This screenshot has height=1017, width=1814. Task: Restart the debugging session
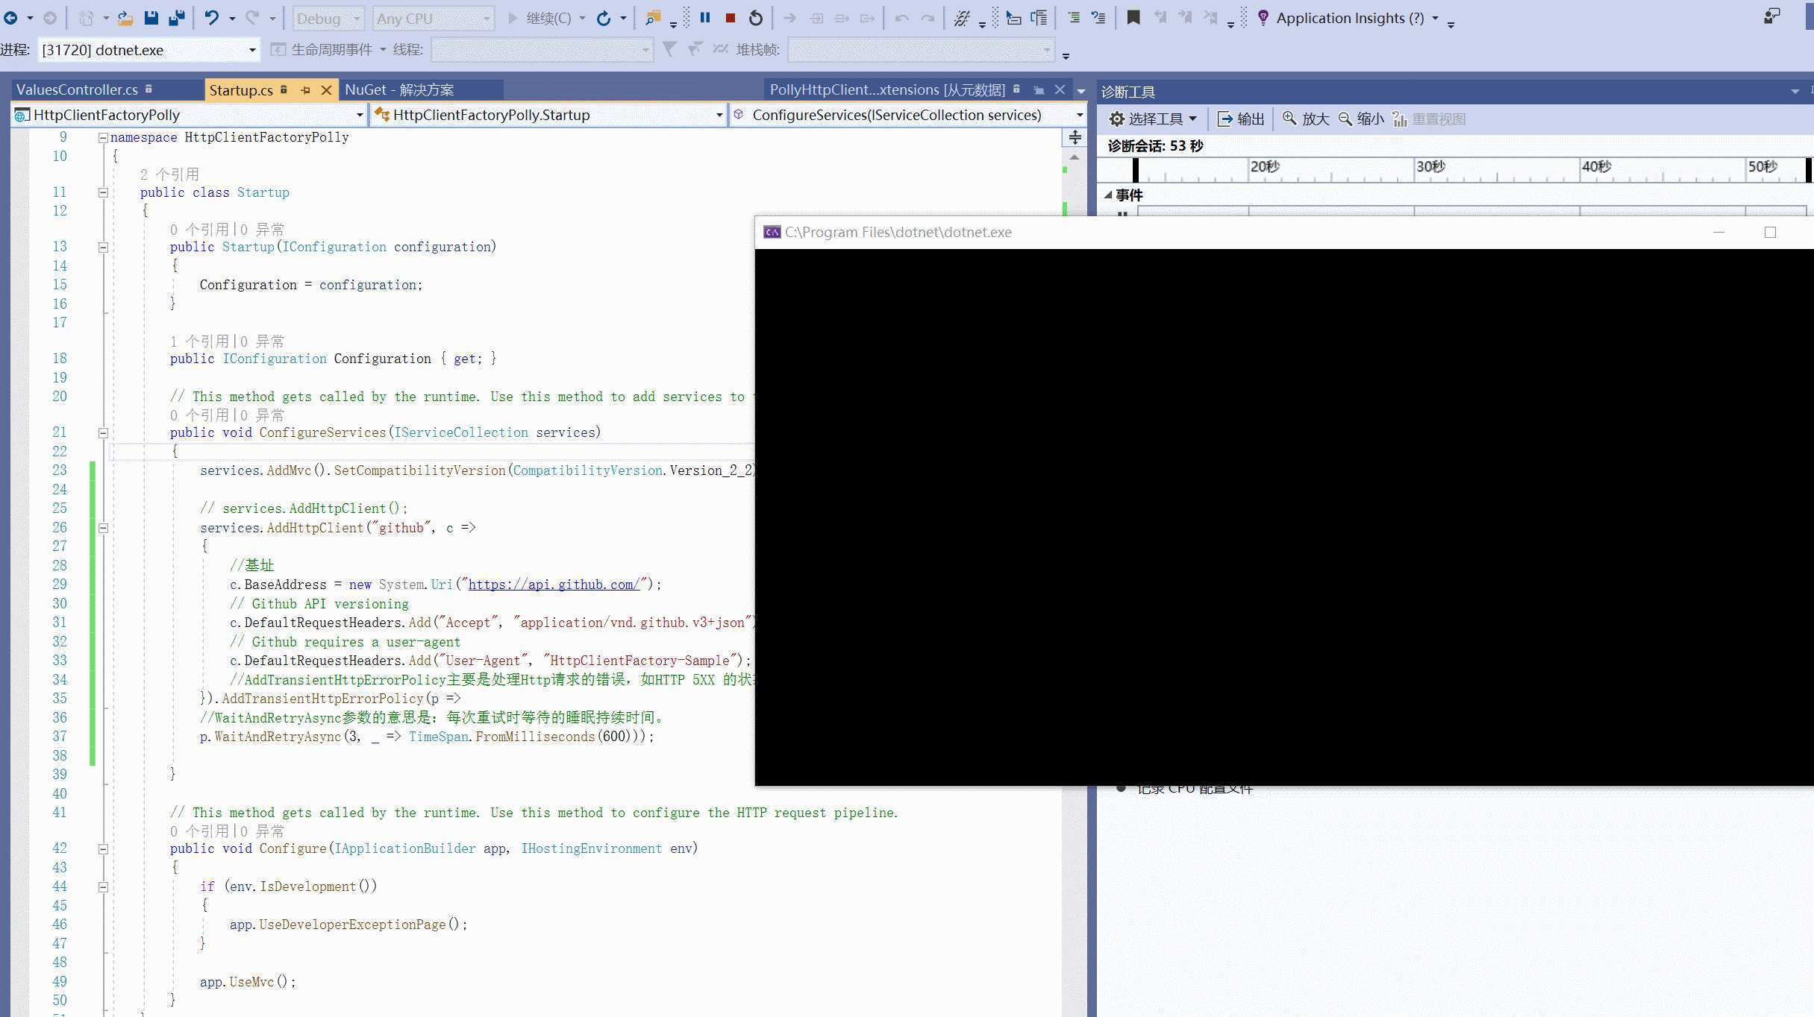click(756, 18)
